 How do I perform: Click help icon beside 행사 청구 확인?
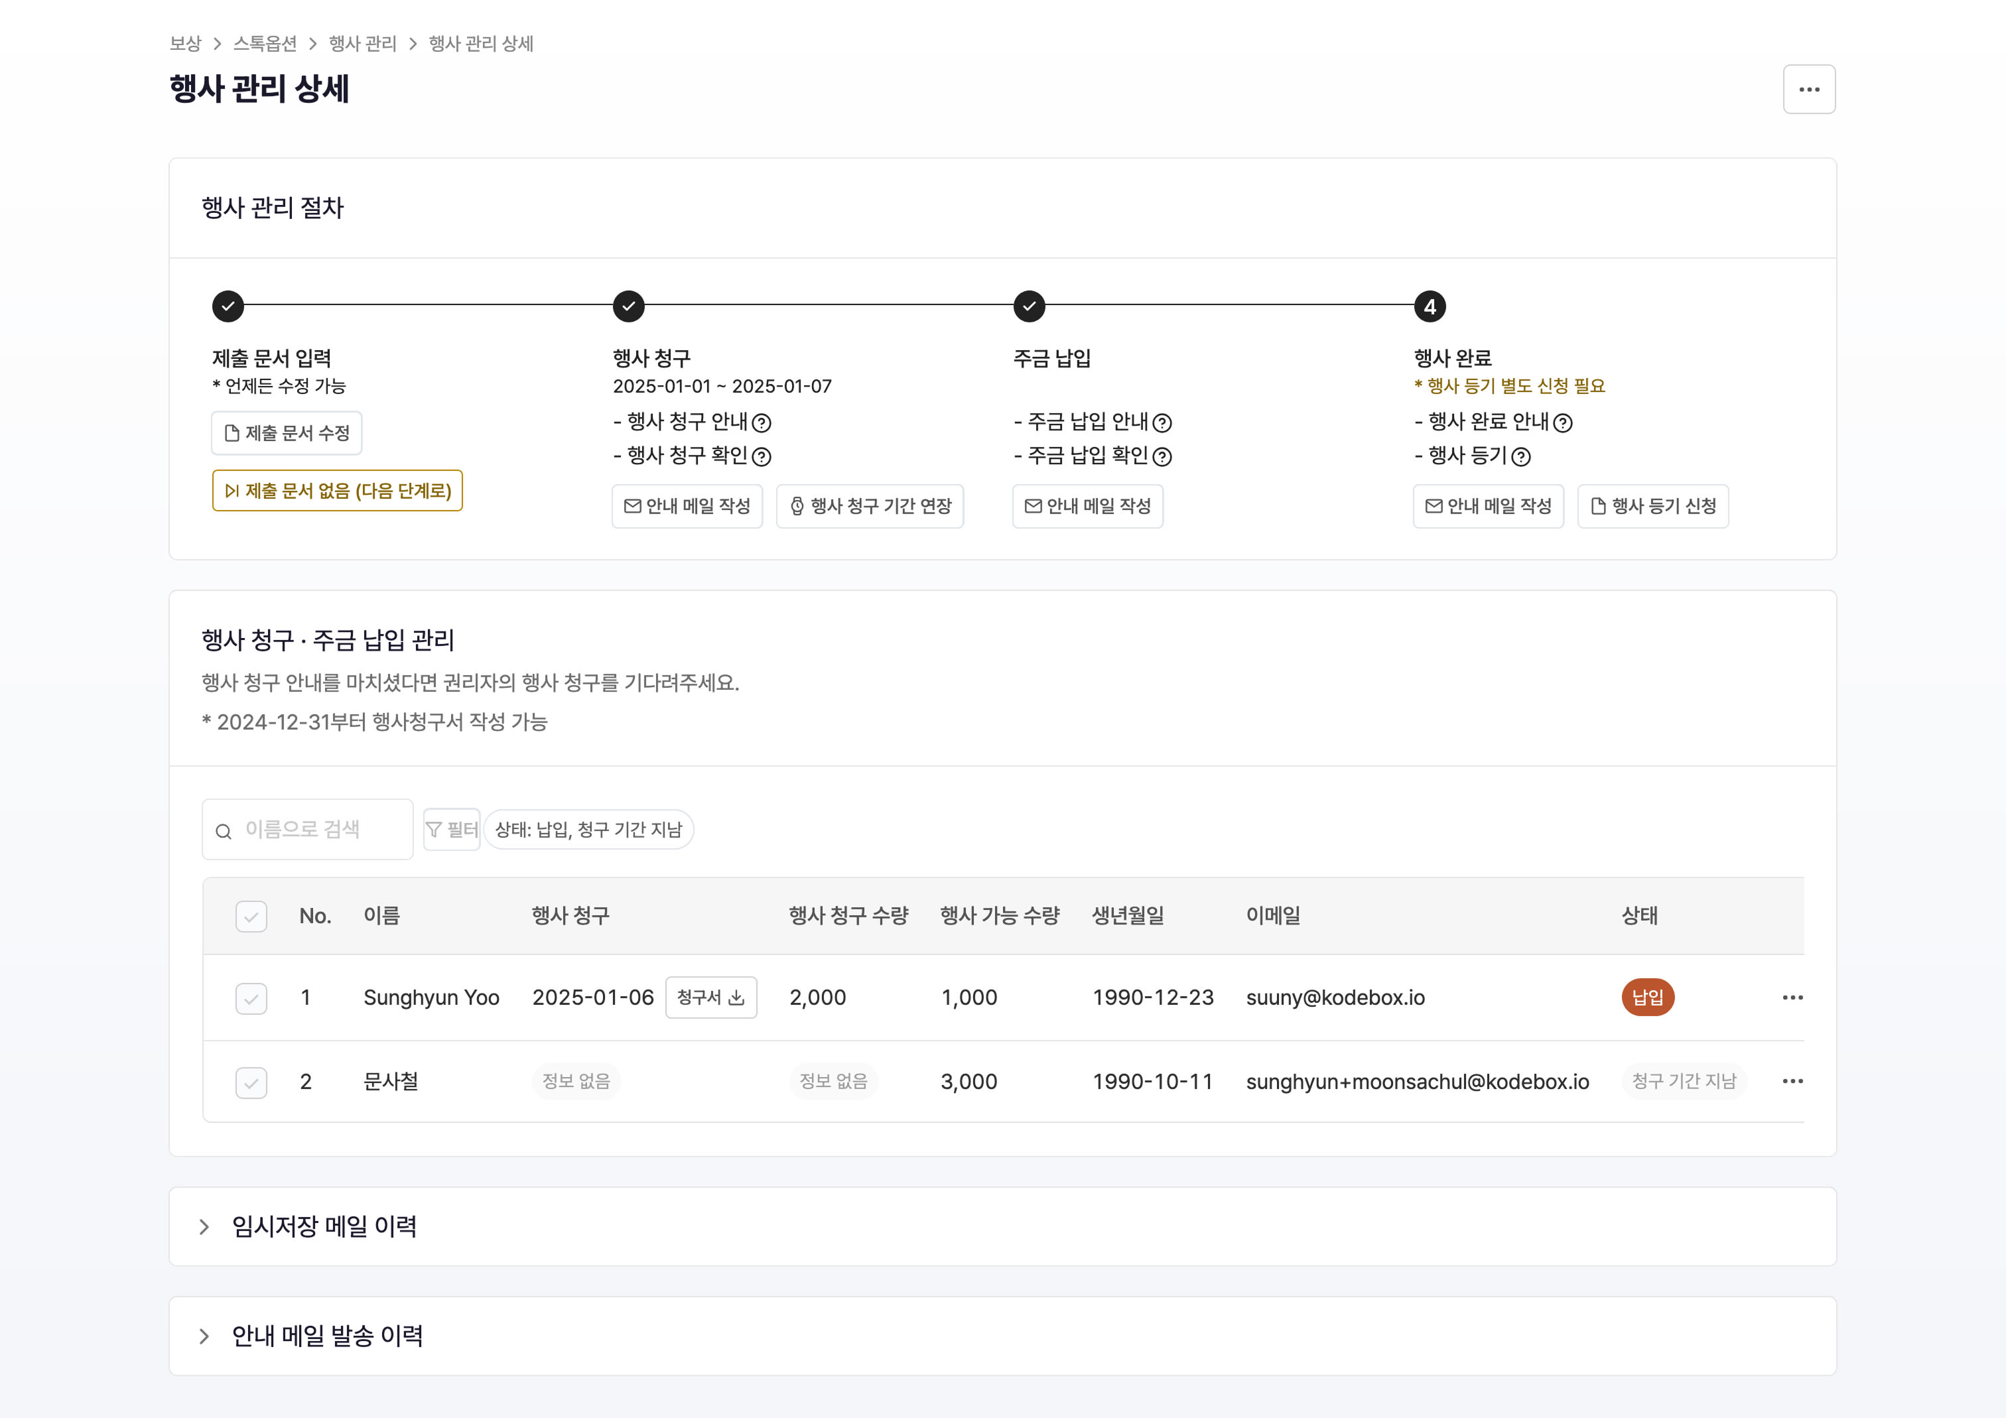click(762, 457)
